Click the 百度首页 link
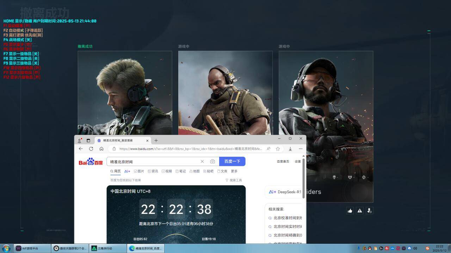This screenshot has width=451, height=253. 283,161
